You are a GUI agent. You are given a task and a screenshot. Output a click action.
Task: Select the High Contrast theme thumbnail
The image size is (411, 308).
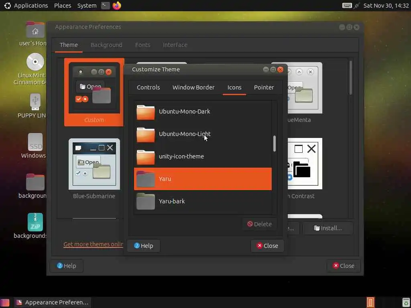pyautogui.click(x=305, y=164)
